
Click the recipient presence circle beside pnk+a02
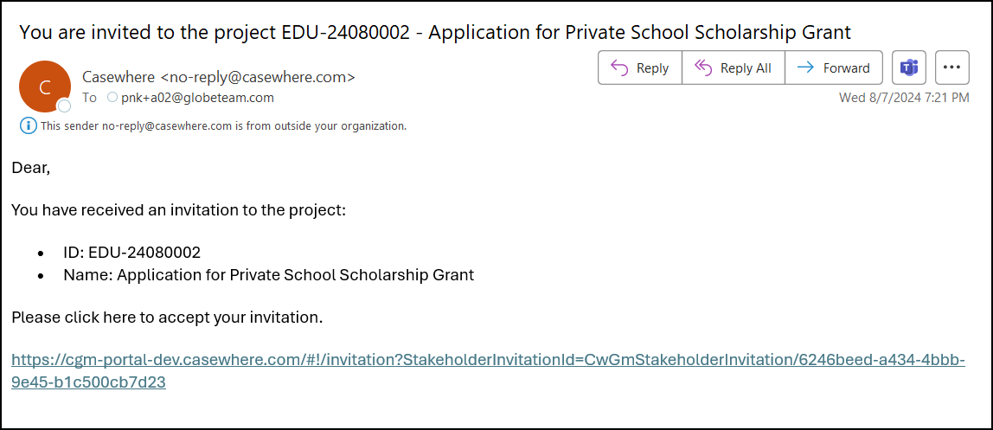112,98
